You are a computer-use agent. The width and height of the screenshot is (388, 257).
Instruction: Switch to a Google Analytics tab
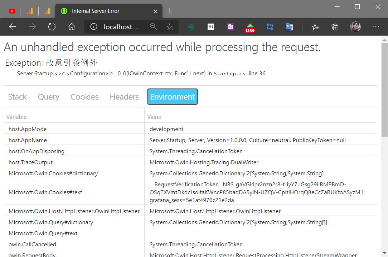tap(30, 10)
